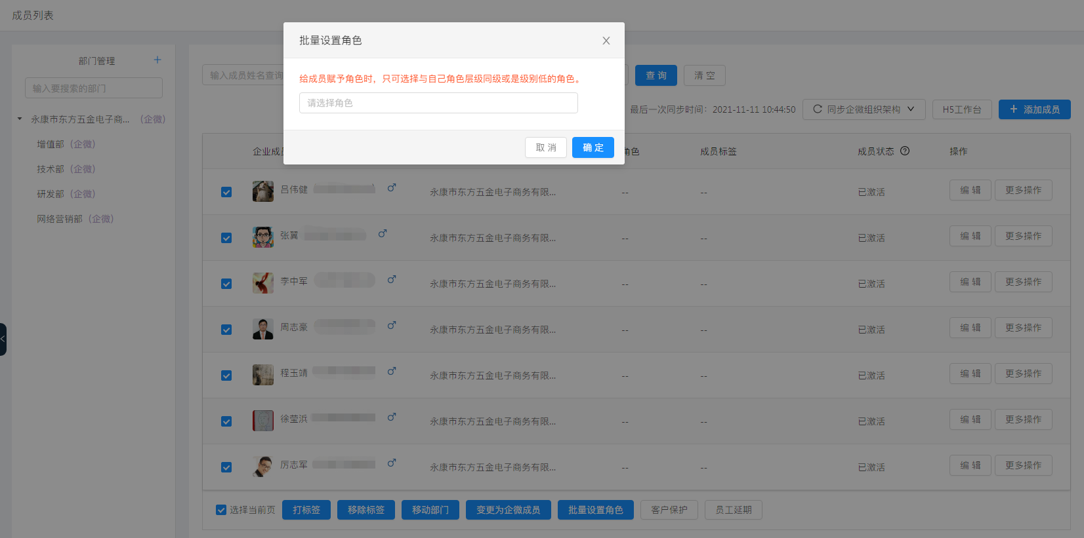
Task: Click the 客户保护 button
Action: coord(669,510)
